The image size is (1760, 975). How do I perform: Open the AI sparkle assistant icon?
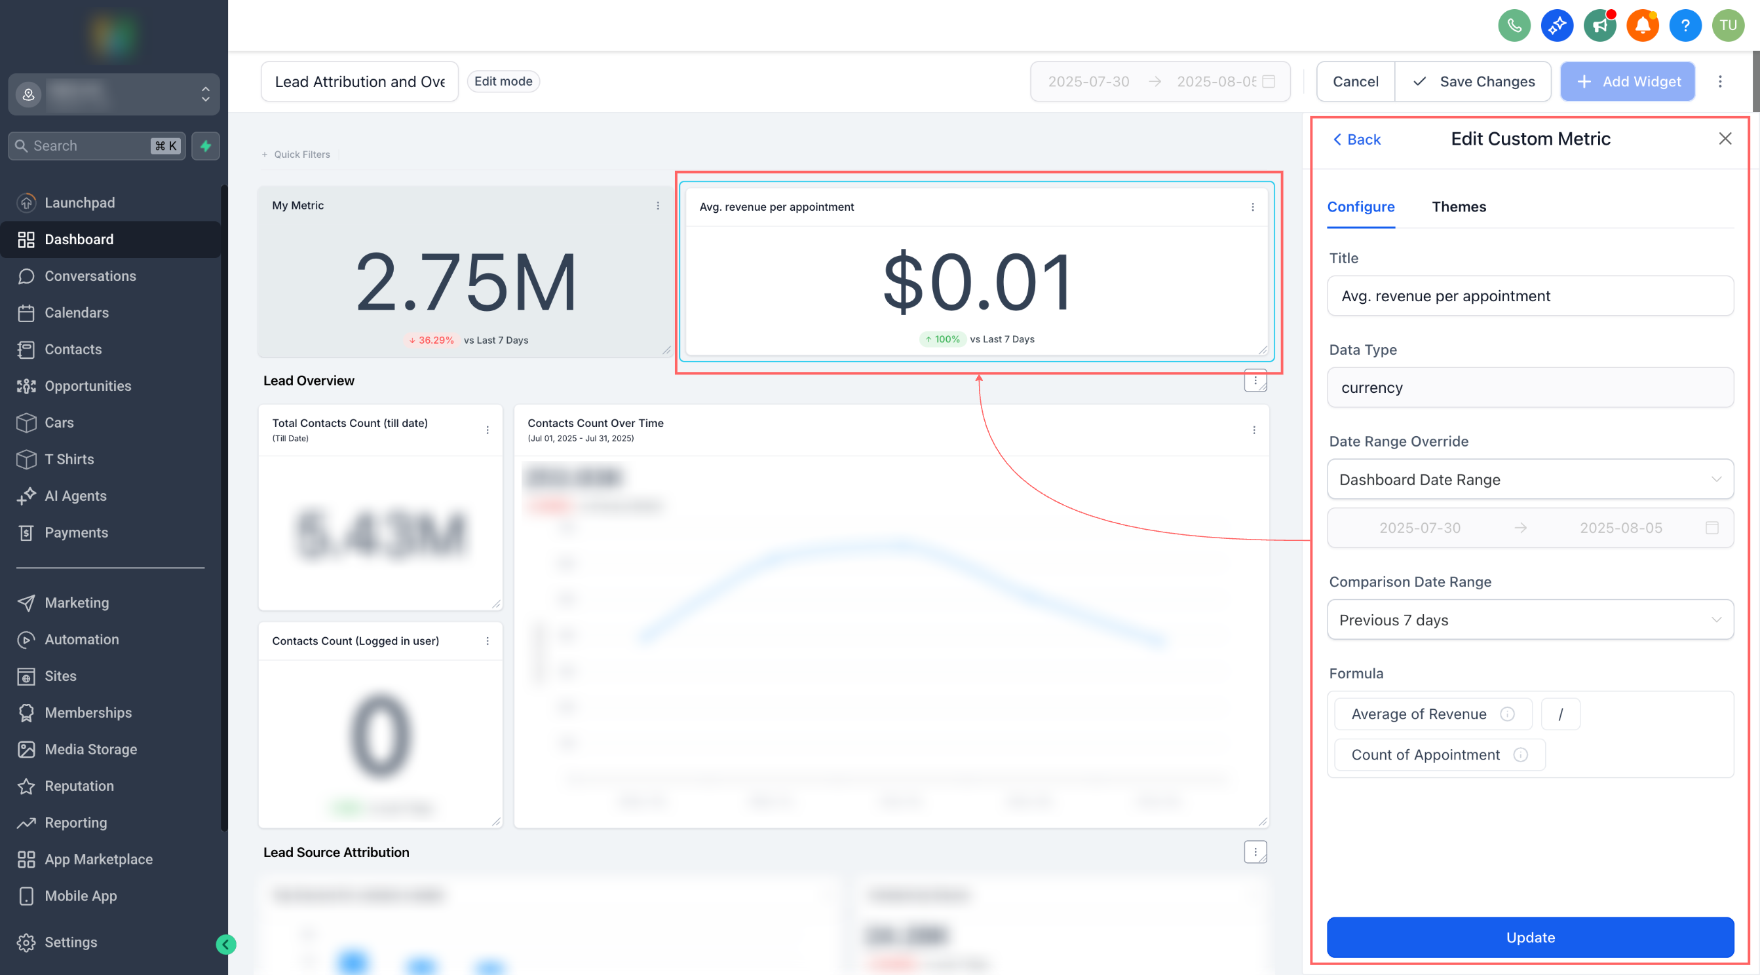pos(1556,26)
